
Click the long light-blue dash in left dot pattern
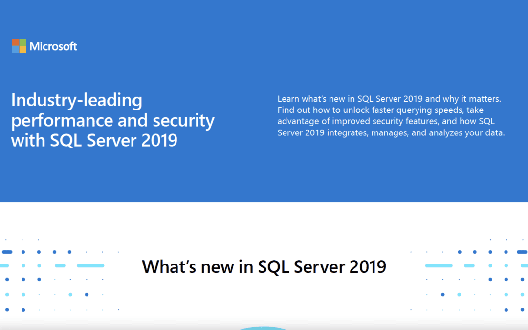[90, 265]
